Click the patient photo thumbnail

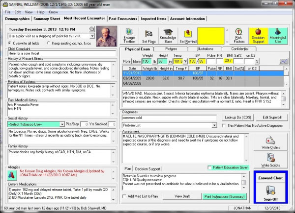click(107, 36)
